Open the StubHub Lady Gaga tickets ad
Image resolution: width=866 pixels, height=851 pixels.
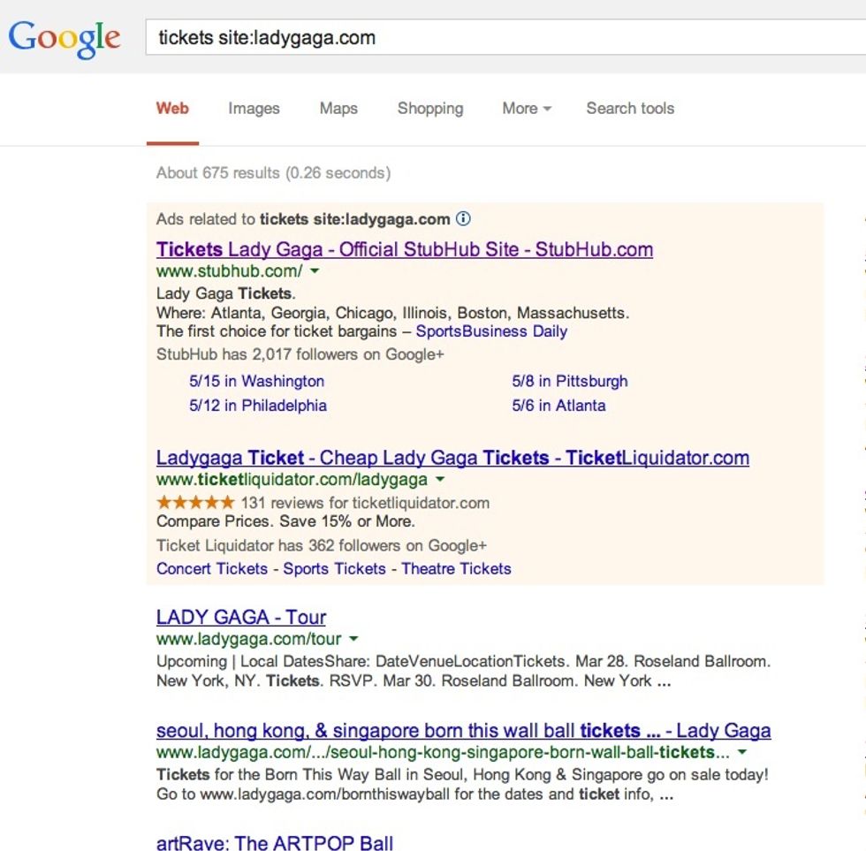[405, 249]
